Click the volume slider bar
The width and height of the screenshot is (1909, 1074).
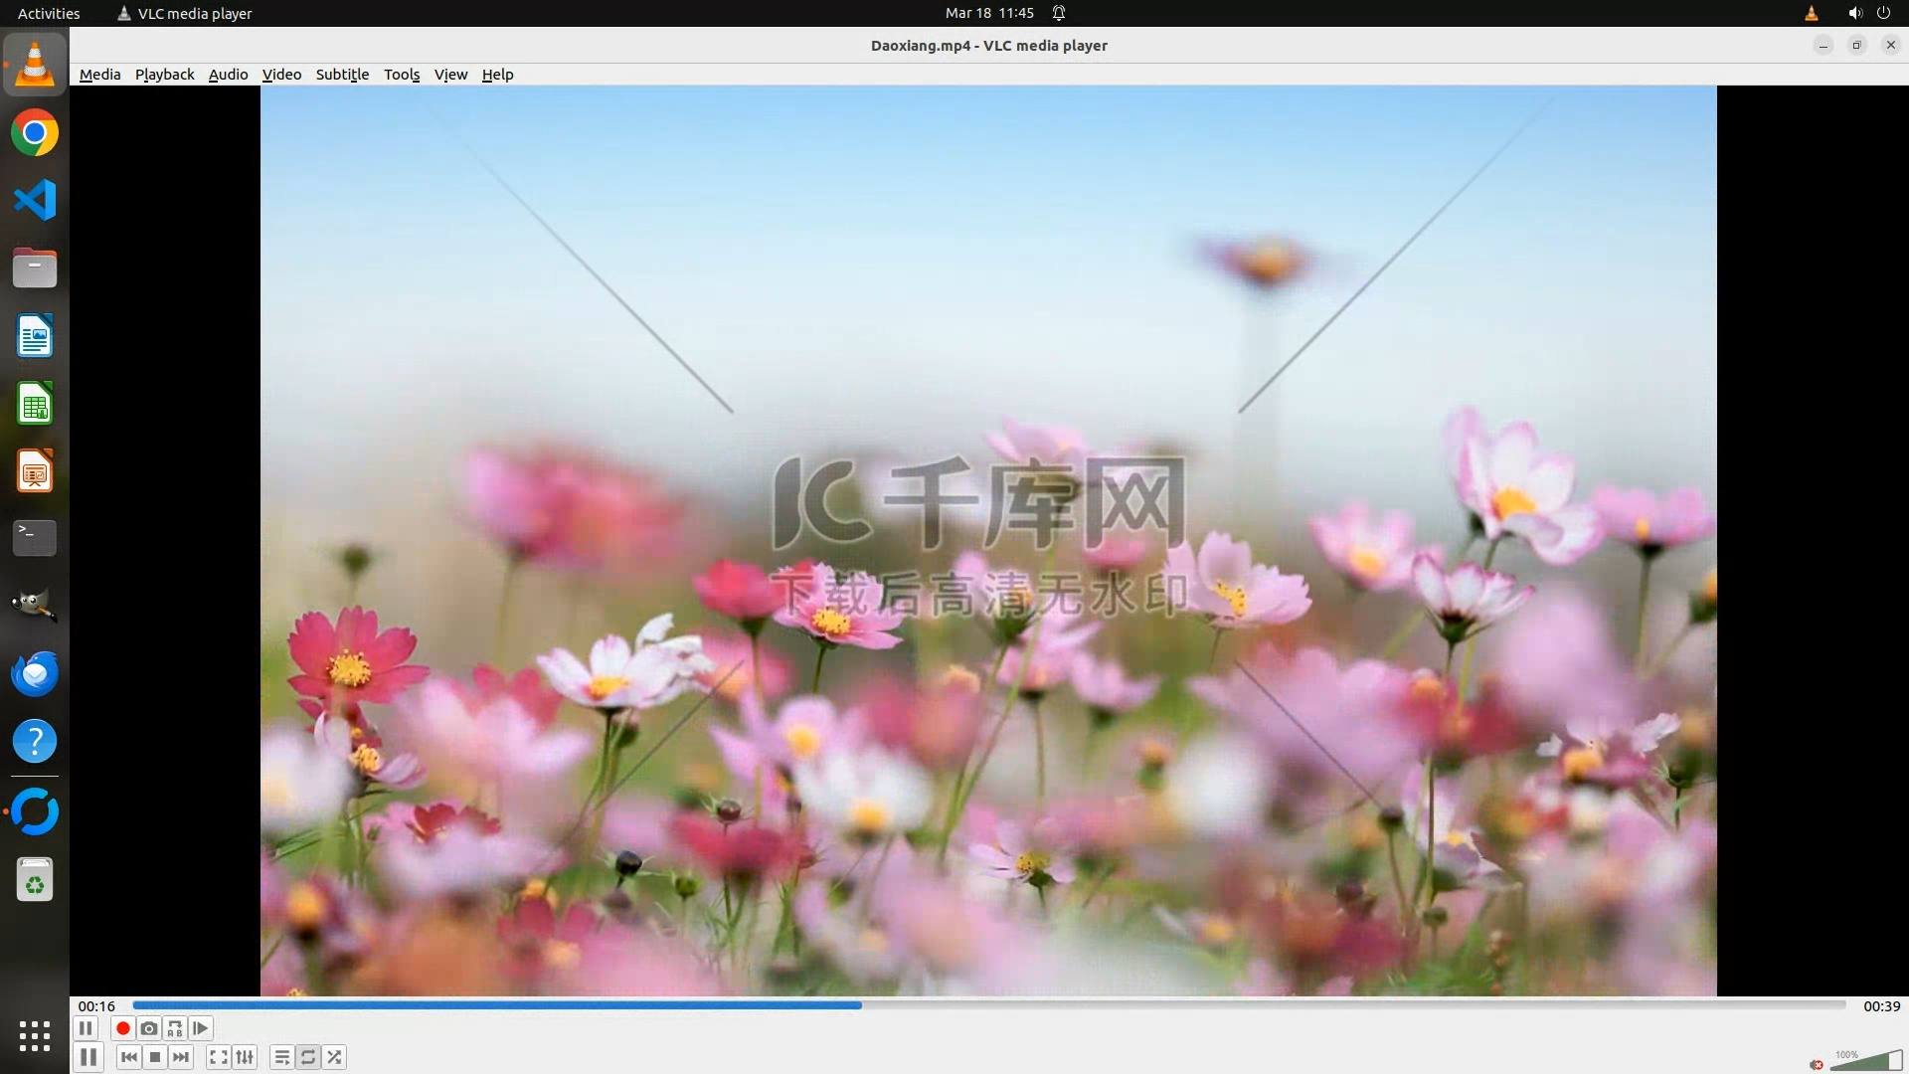1867,1062
